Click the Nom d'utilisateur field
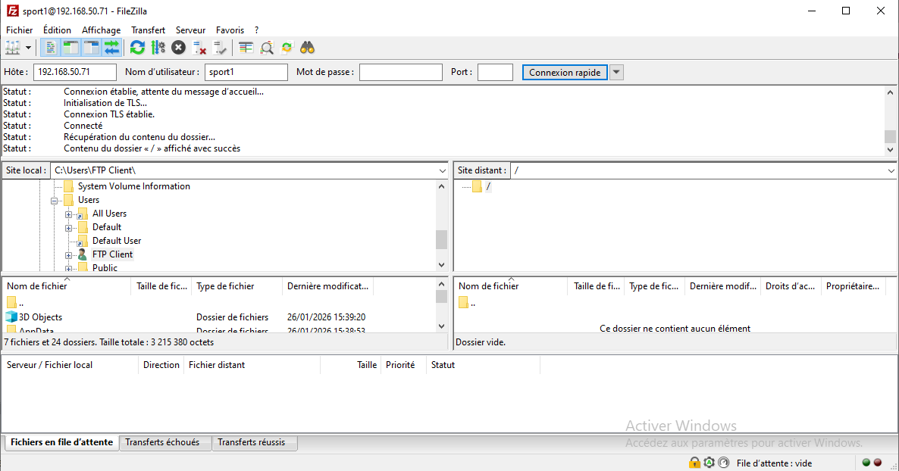This screenshot has width=899, height=471. 246,72
